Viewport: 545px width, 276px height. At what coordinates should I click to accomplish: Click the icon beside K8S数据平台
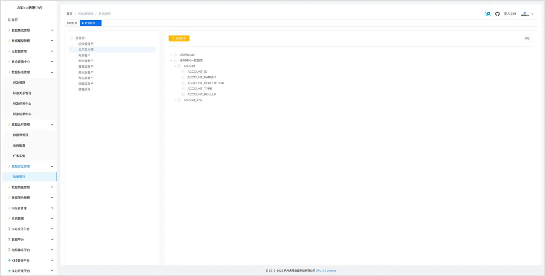click(9, 260)
